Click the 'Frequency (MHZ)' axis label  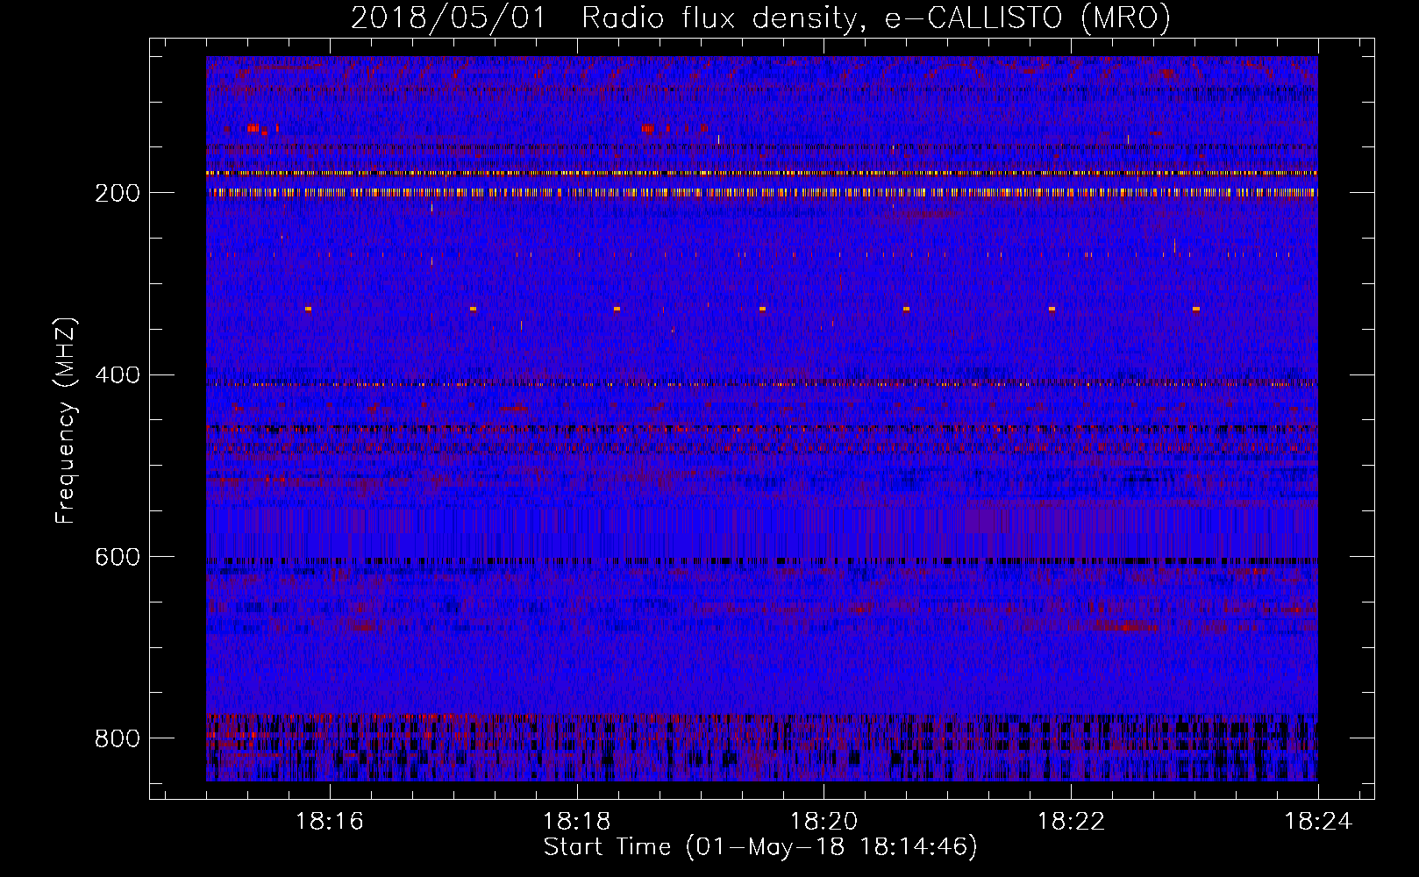click(x=66, y=421)
